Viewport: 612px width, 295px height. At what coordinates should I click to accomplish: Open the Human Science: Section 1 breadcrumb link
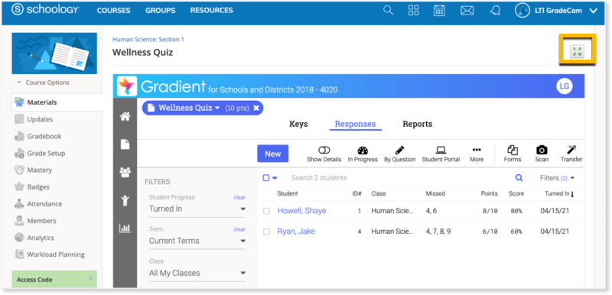coord(148,40)
